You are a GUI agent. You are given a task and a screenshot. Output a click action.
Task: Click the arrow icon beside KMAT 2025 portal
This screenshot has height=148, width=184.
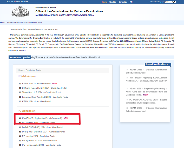(20, 118)
